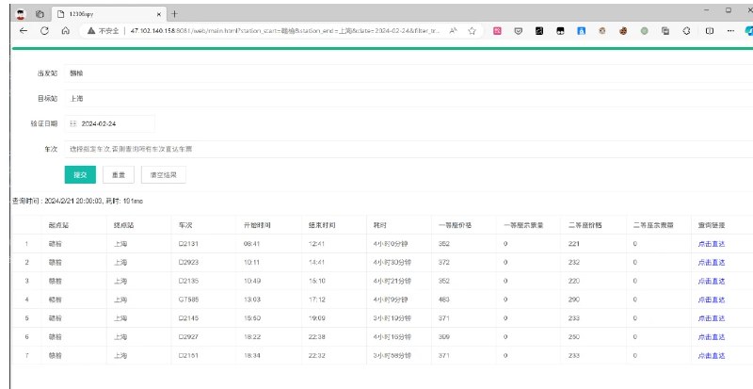Go to browser home page icon

tap(65, 30)
